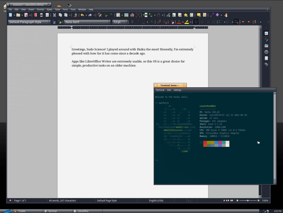
Task: Insert a special character with the Omega icon
Action: (x=159, y=15)
